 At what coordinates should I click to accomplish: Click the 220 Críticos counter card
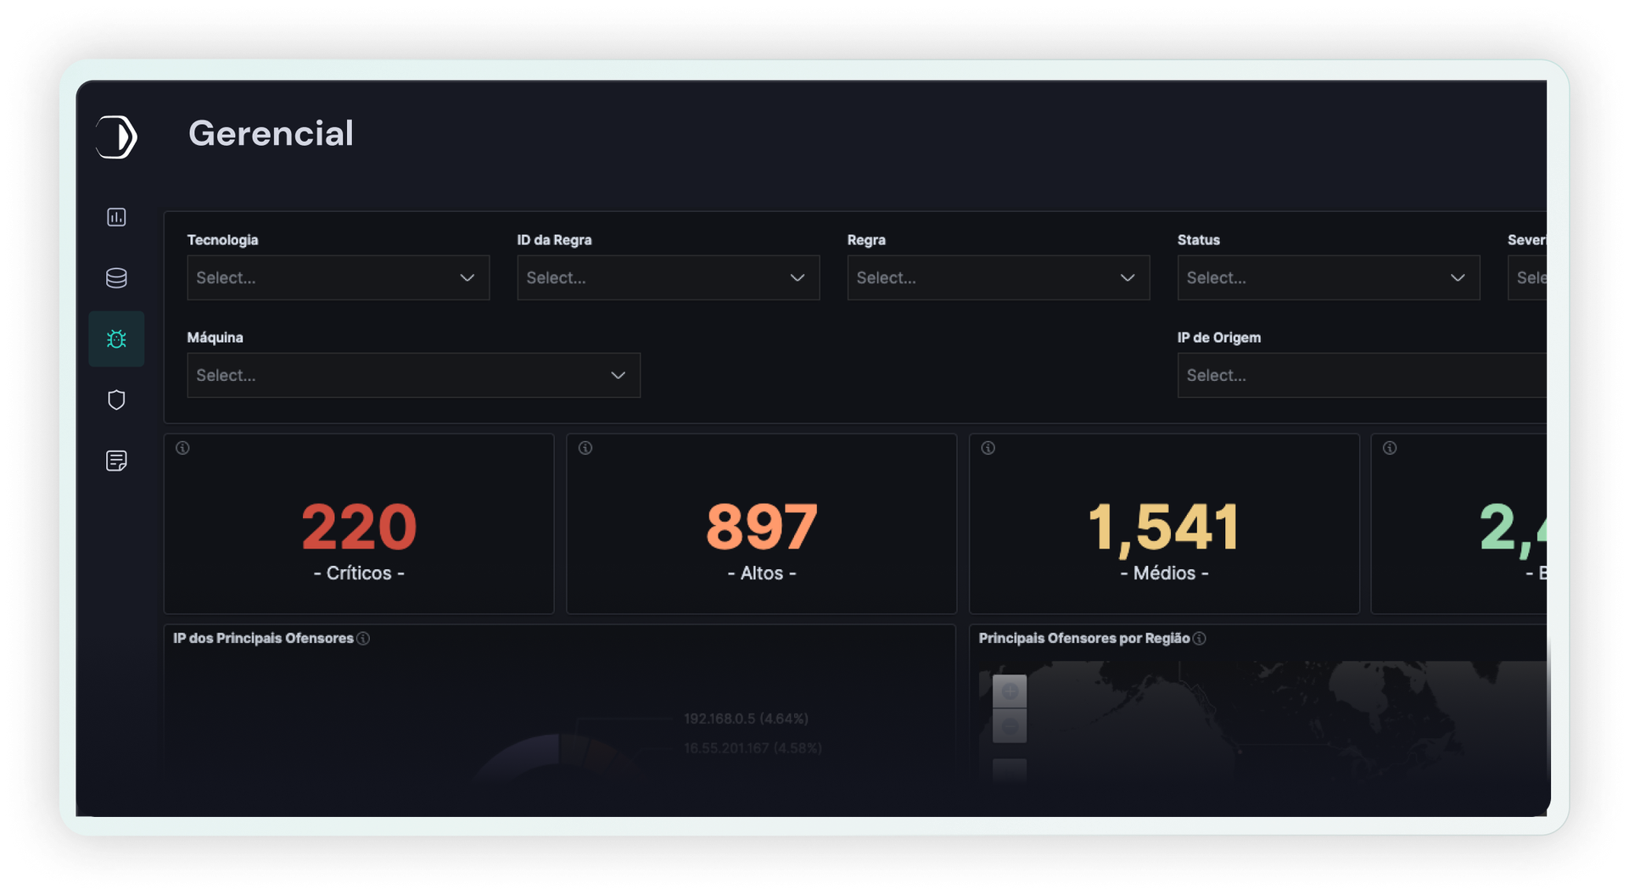[359, 534]
